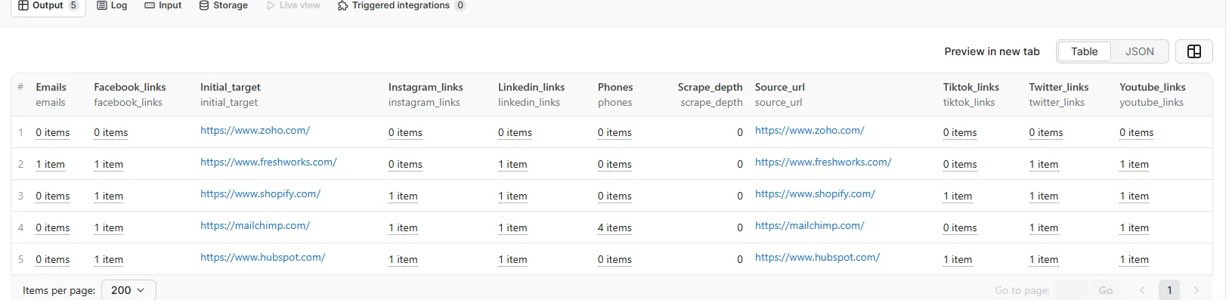Click the Go to page input field

click(x=1070, y=290)
